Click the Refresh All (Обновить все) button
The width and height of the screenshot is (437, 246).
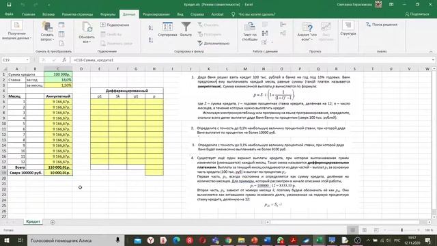(x=87, y=33)
